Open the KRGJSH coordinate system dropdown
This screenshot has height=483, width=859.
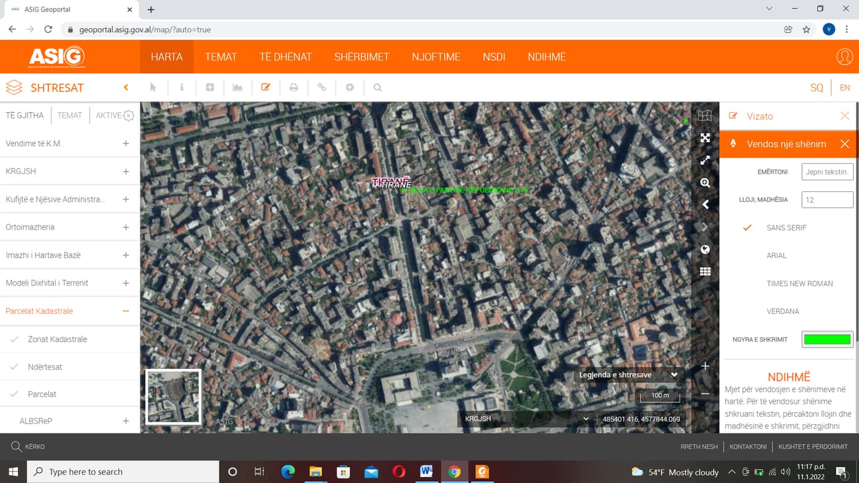coord(526,419)
